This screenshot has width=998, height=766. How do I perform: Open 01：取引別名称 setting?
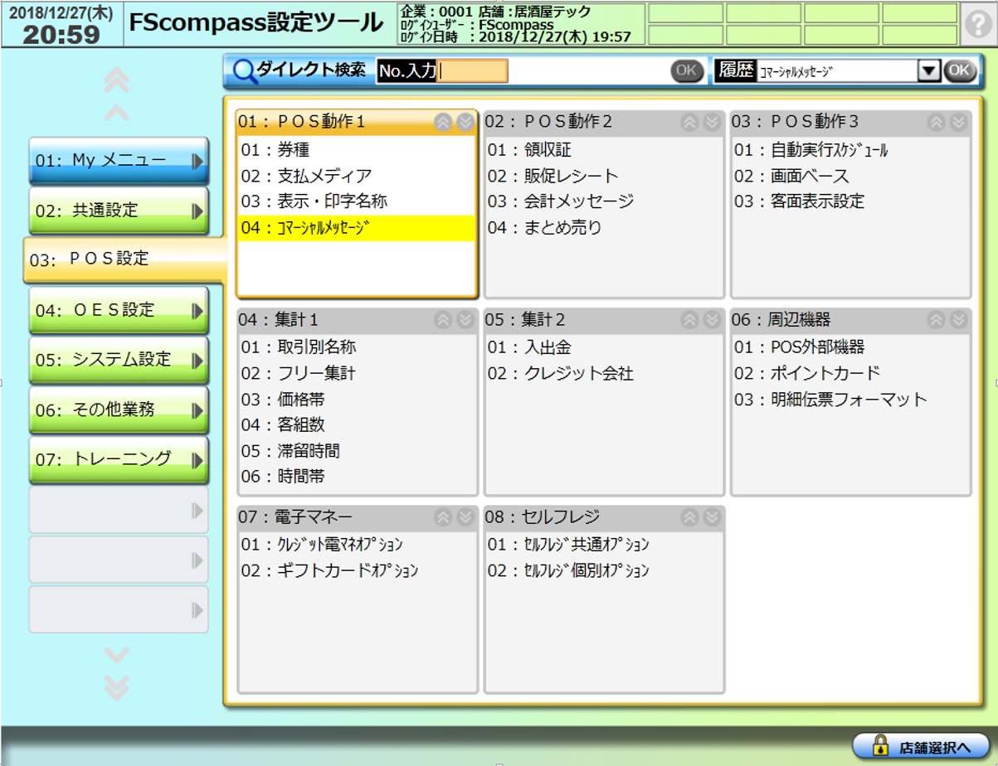click(x=357, y=347)
